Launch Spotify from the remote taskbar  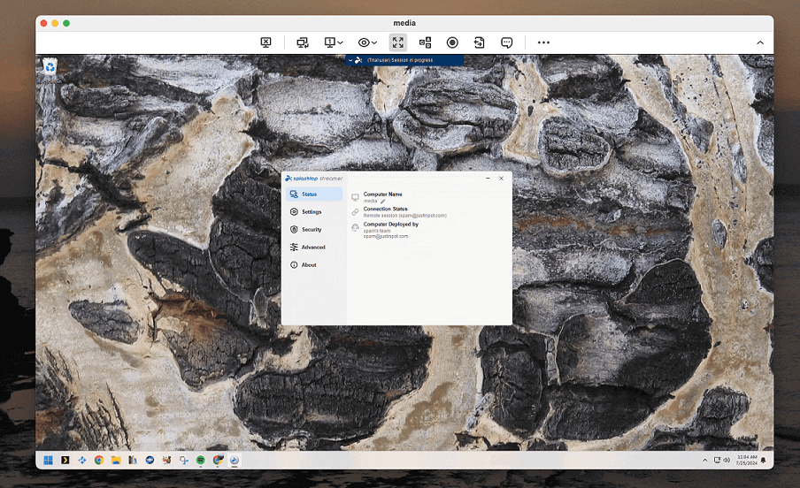point(201,460)
